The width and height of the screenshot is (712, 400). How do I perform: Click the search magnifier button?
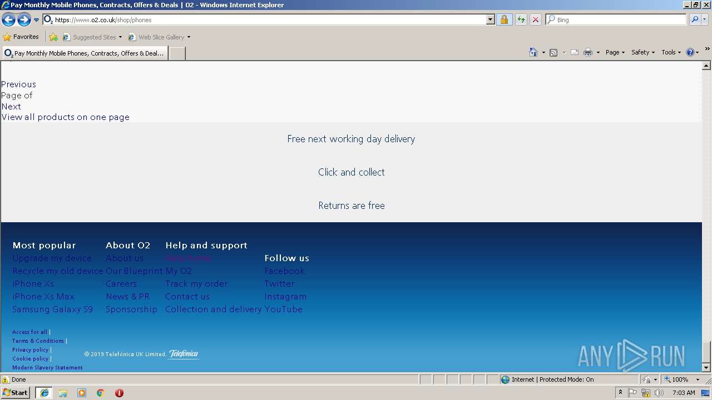[x=695, y=20]
